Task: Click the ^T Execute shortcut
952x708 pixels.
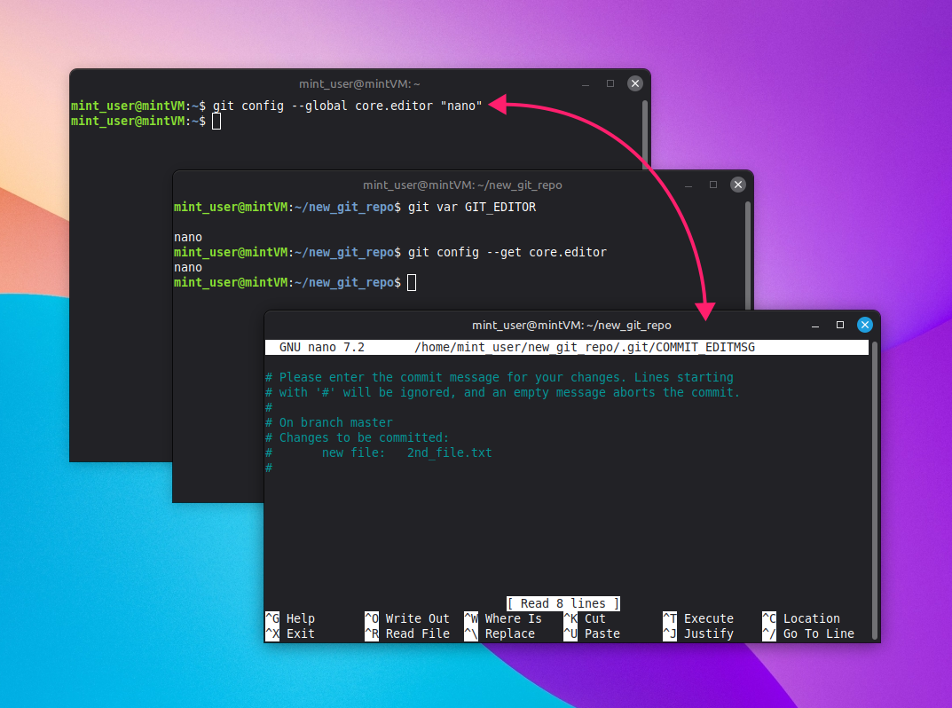Action: click(x=698, y=618)
